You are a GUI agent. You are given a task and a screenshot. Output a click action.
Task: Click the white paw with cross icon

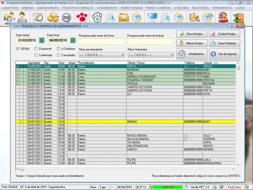[x=97, y=17]
